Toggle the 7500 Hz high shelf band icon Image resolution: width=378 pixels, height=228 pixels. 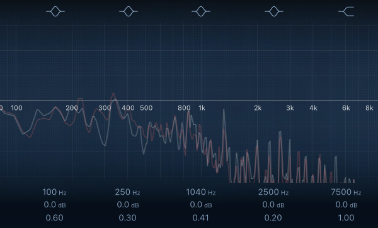click(x=346, y=11)
